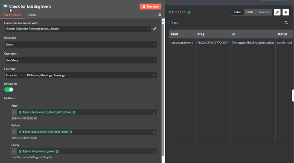Viewport: 294px width, 163px height.
Task: Click the Google Calendar node icon
Action: pyautogui.click(x=6, y=6)
